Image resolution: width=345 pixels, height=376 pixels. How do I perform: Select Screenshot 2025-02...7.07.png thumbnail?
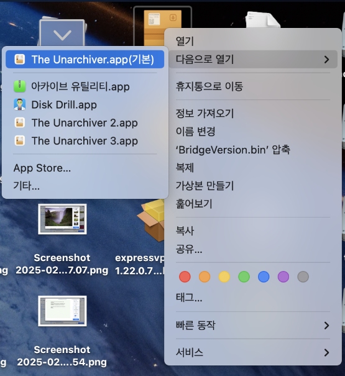click(62, 219)
